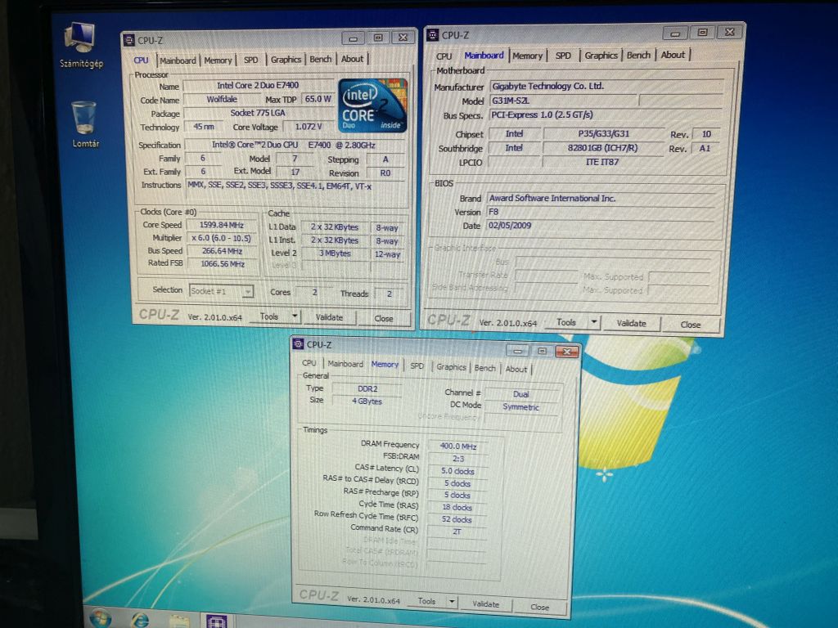This screenshot has width=838, height=628.
Task: Click manufacturer field Gigabyte Technology Co. Ltd.
Action: pyautogui.click(x=606, y=86)
